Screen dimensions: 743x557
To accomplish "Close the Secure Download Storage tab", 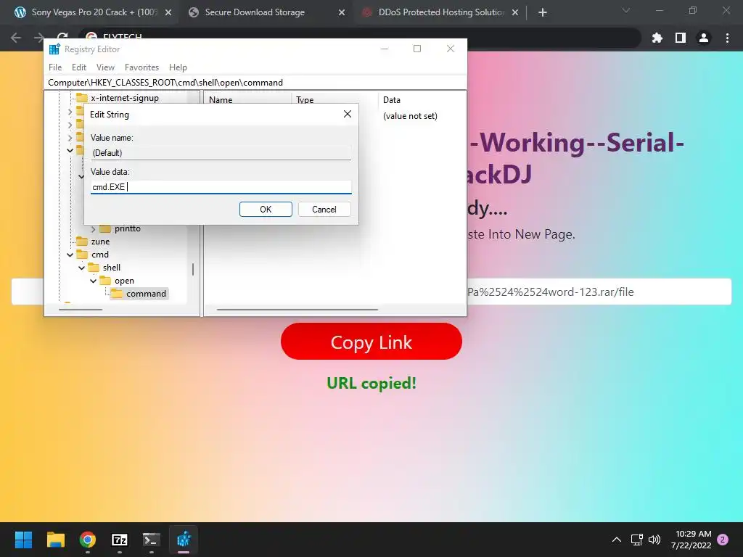I will tap(342, 13).
